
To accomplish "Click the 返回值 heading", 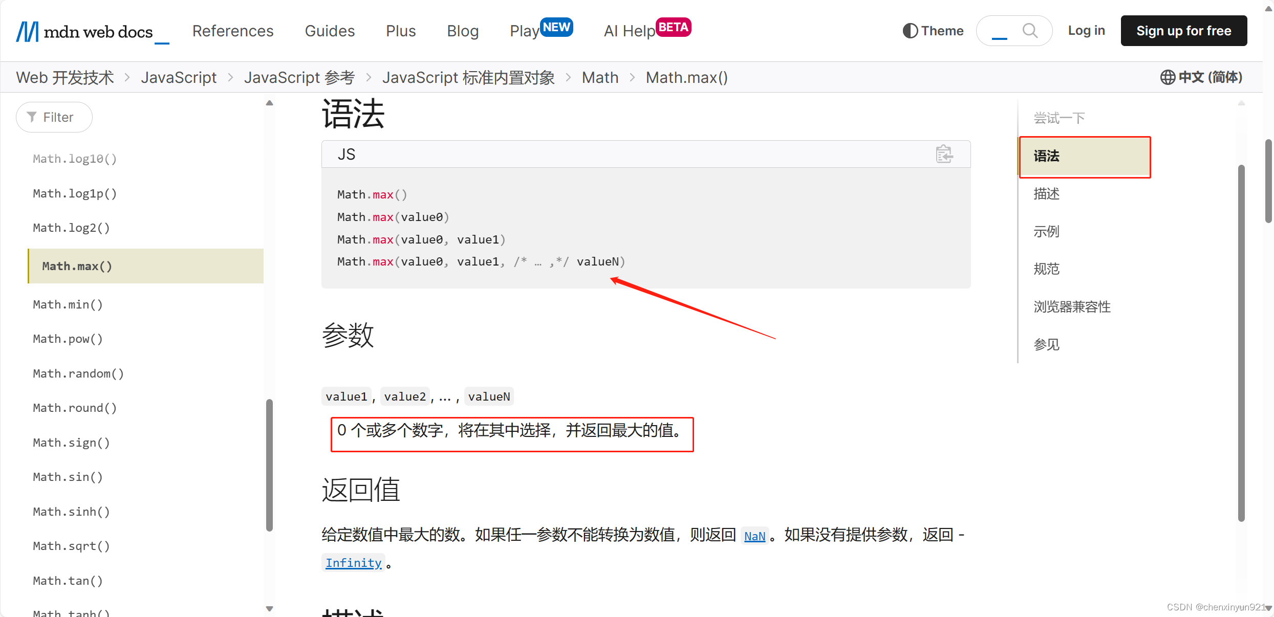I will tap(361, 490).
